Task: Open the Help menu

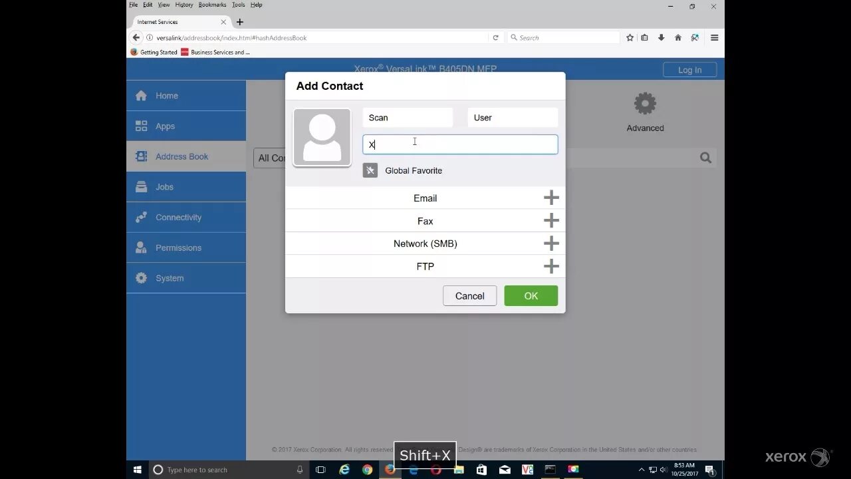Action: 256,5
